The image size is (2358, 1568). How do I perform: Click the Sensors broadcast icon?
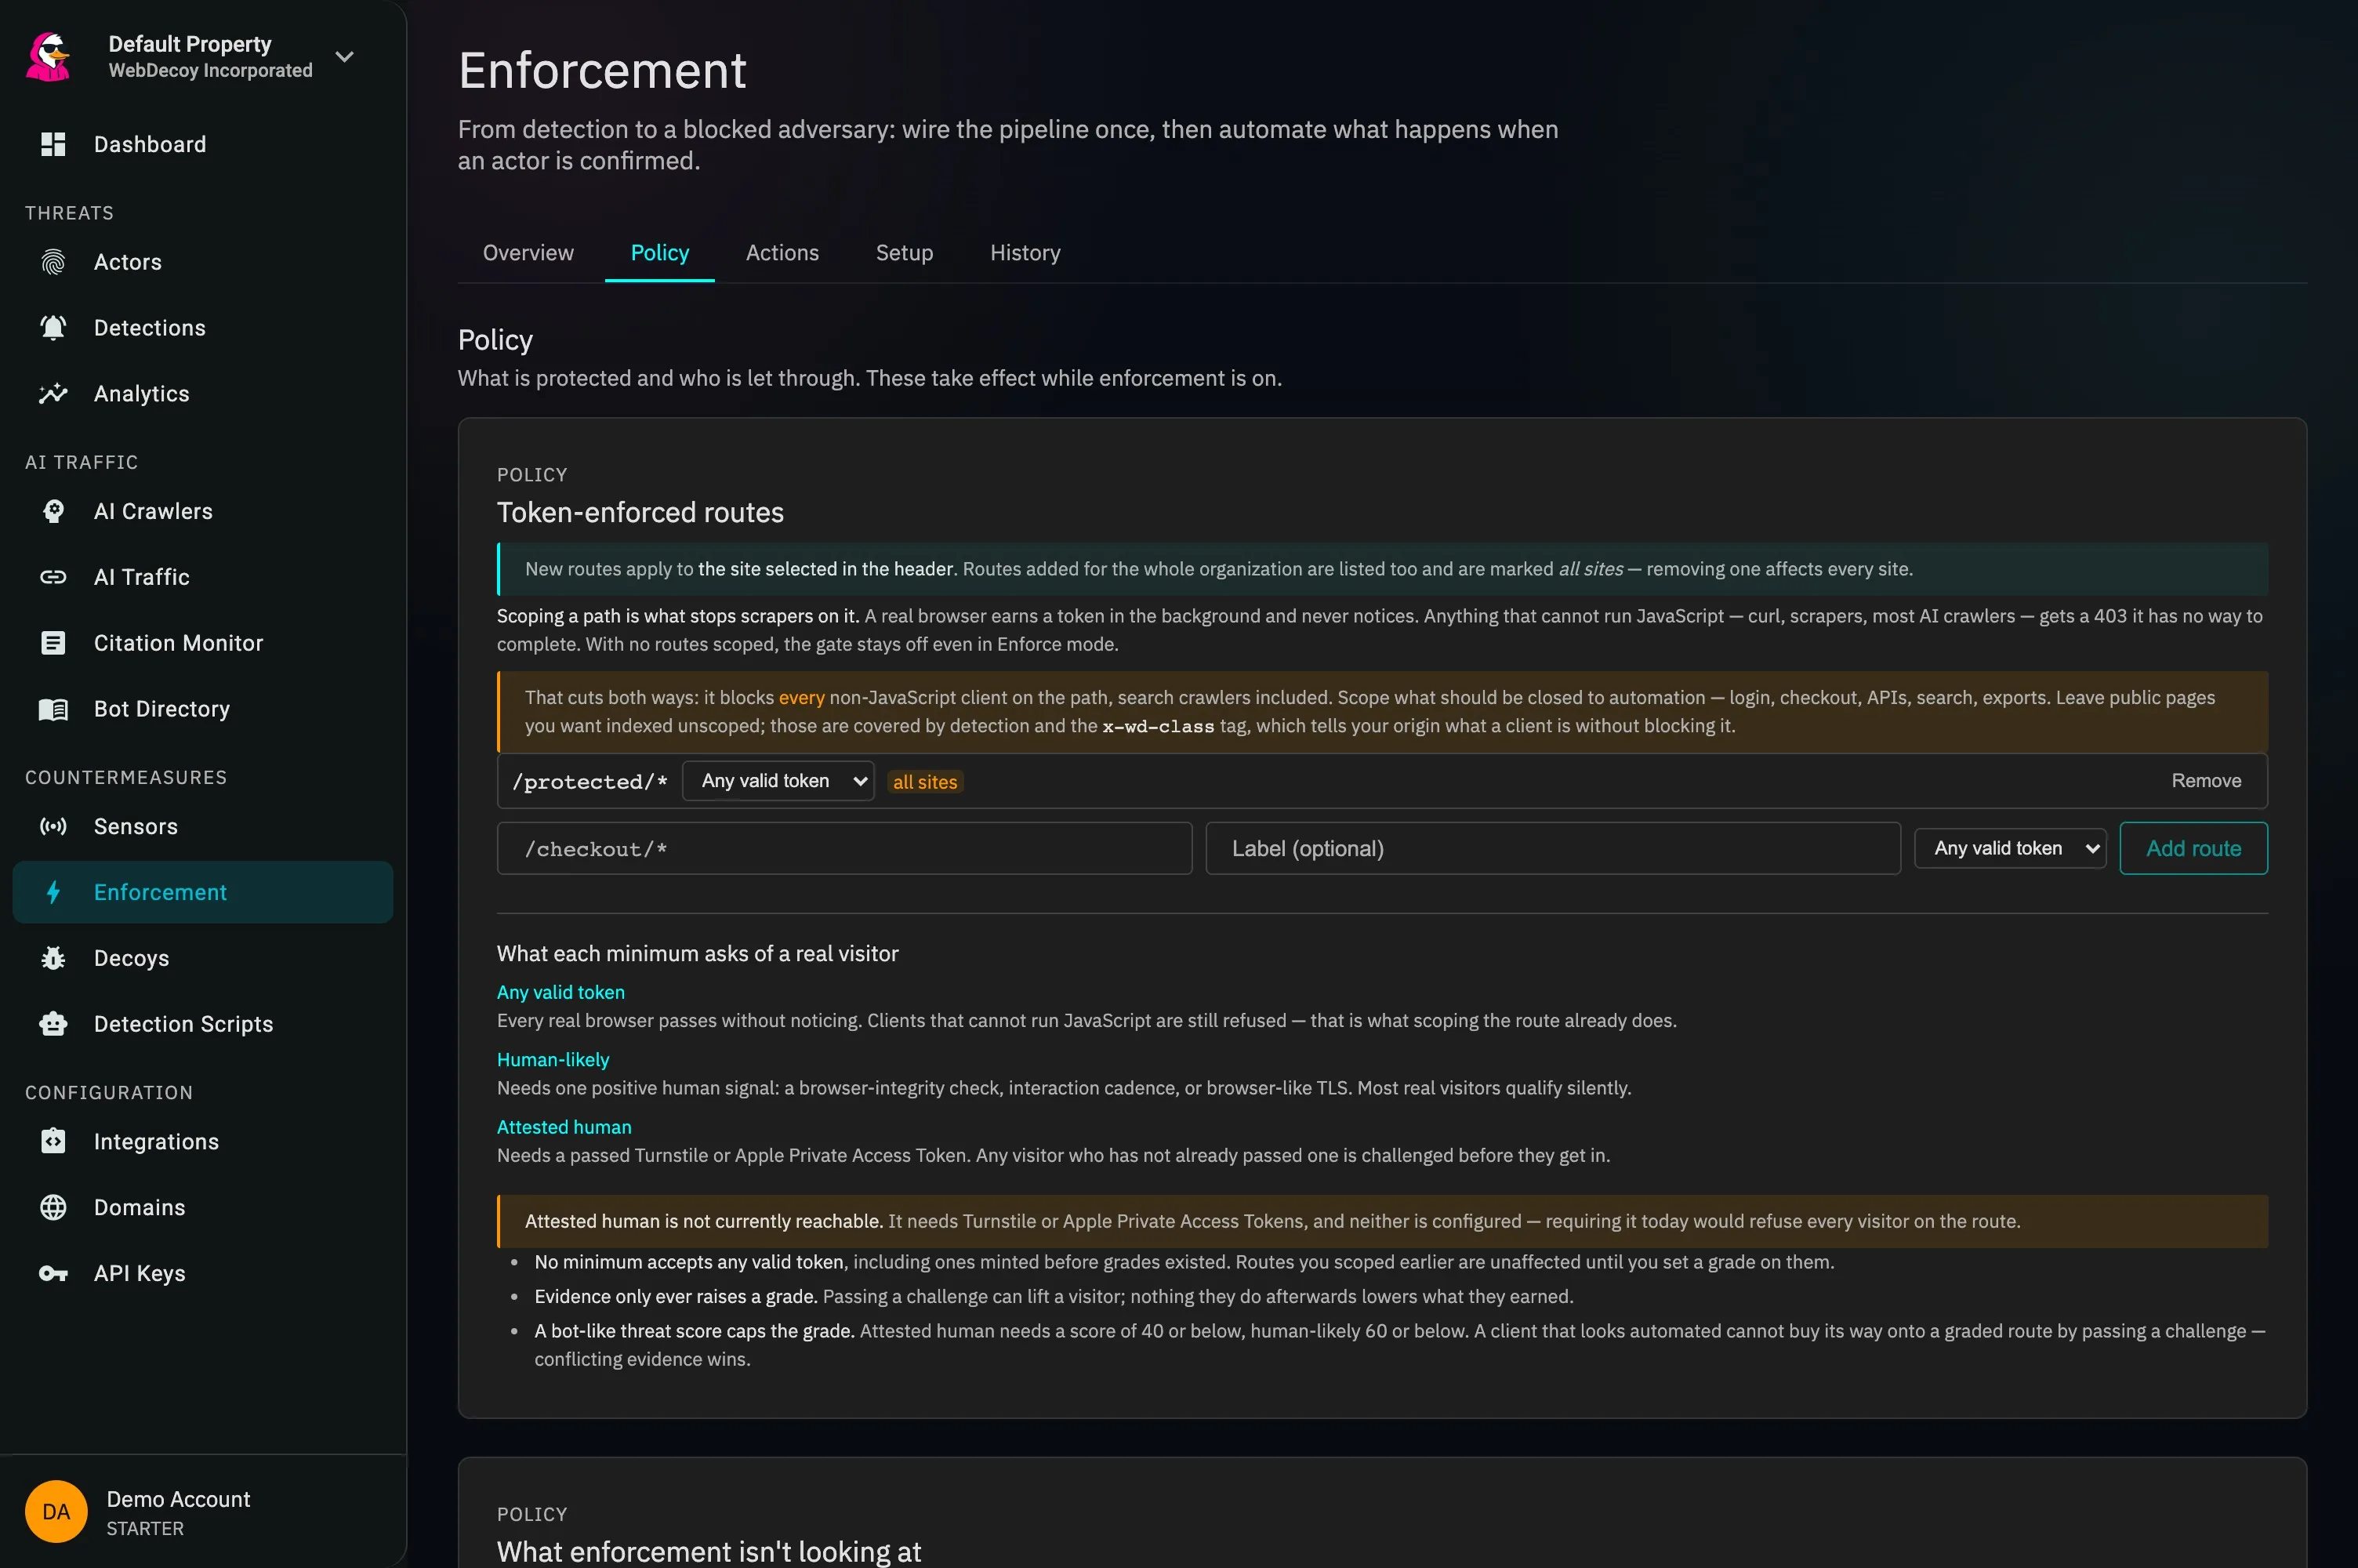click(53, 826)
